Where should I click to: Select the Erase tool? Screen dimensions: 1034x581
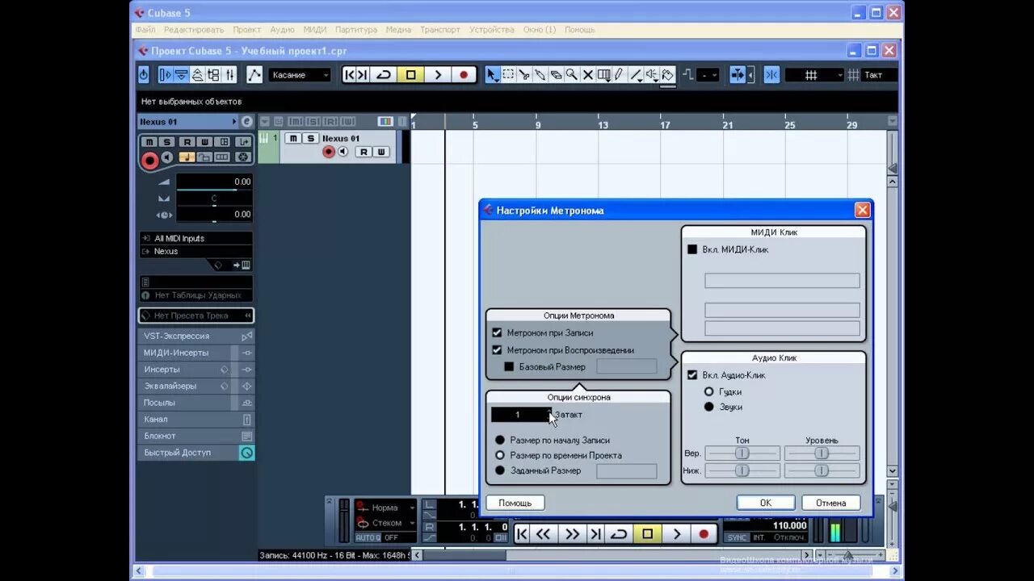pyautogui.click(x=556, y=75)
